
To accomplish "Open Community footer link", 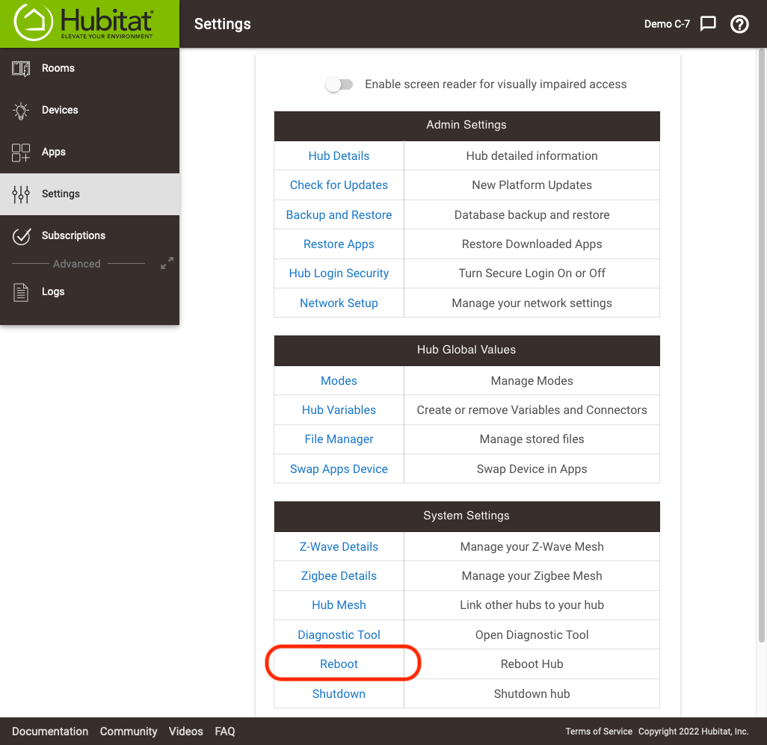I will pyautogui.click(x=129, y=732).
